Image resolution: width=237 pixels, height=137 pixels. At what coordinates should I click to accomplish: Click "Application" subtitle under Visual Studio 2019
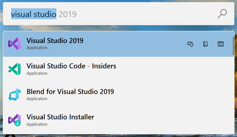click(x=37, y=48)
